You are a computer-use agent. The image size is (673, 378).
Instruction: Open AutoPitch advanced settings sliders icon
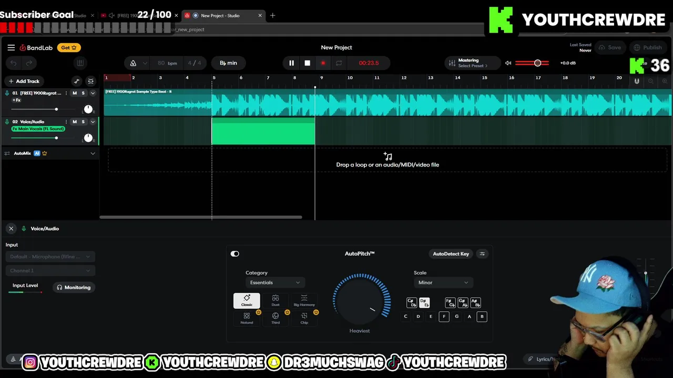(482, 254)
